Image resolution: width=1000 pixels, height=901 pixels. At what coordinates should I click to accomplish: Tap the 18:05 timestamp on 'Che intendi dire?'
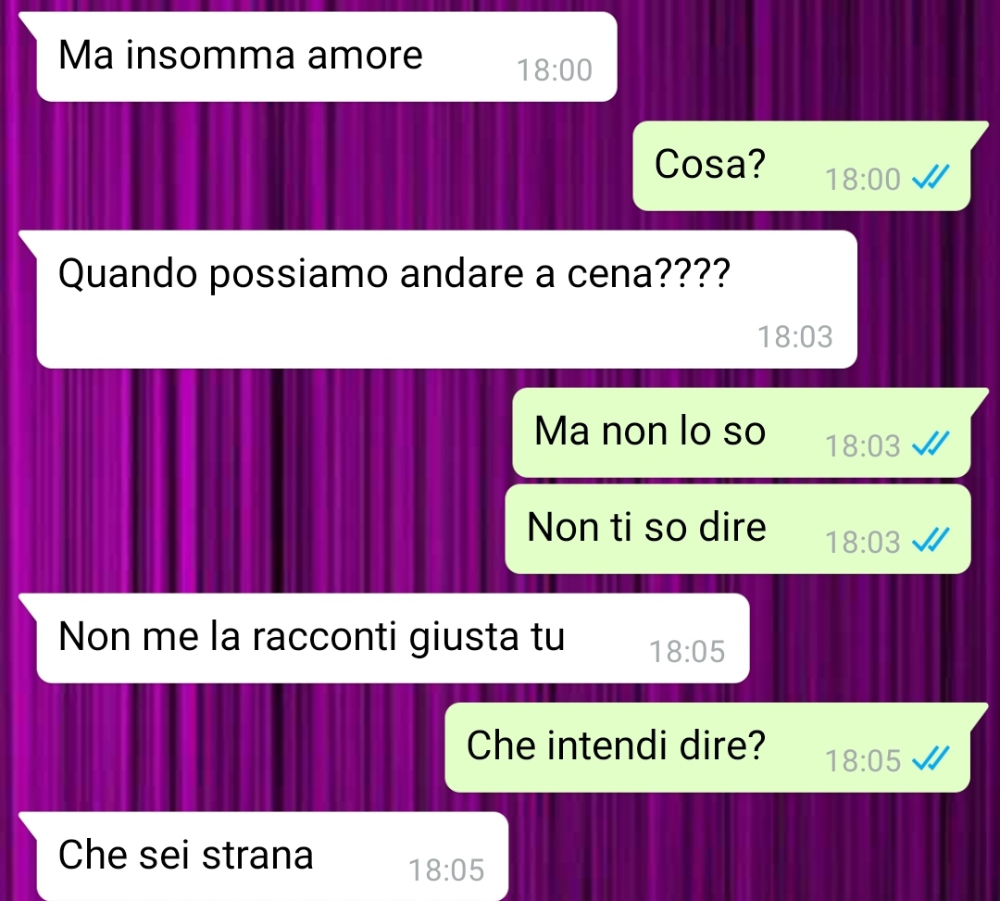[x=863, y=761]
